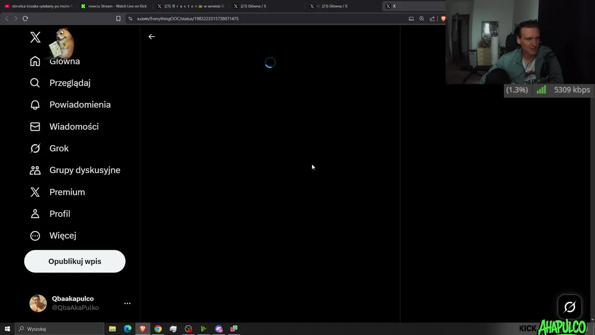Click browser forward arrow
This screenshot has width=595, height=335.
[x=16, y=19]
